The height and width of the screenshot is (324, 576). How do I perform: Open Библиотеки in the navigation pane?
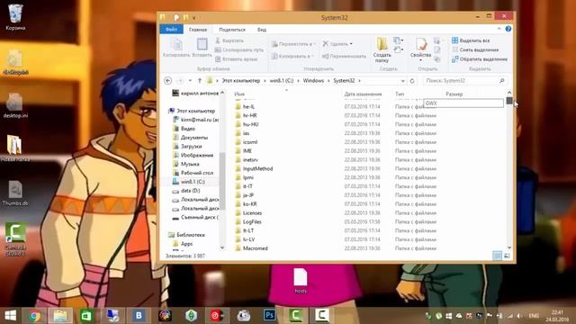click(x=191, y=235)
